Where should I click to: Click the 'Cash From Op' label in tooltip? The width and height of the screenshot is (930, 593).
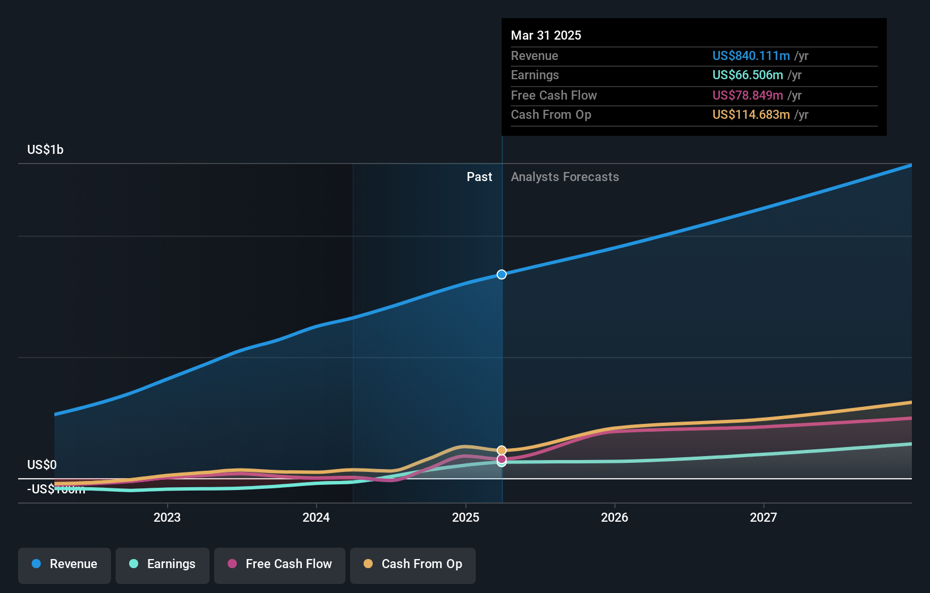pos(551,114)
